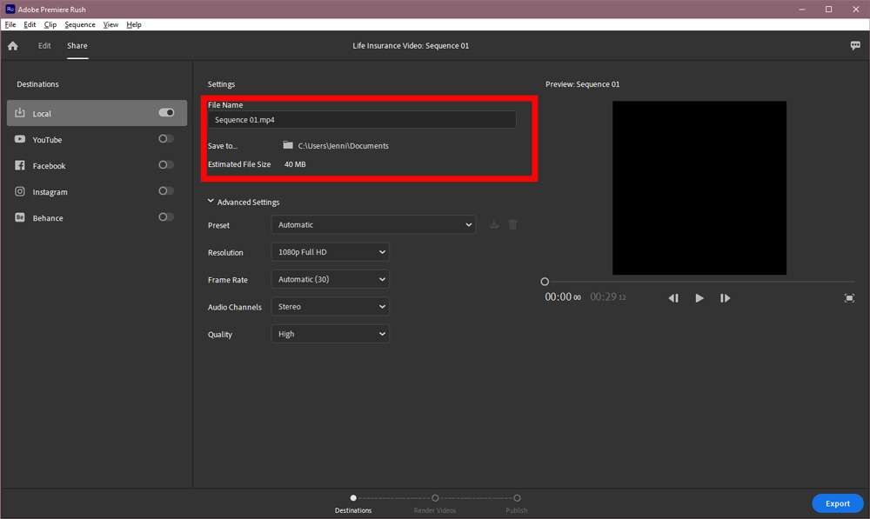Viewport: 870px width, 519px height.
Task: Switch to the Edit workspace tab
Action: click(x=44, y=45)
